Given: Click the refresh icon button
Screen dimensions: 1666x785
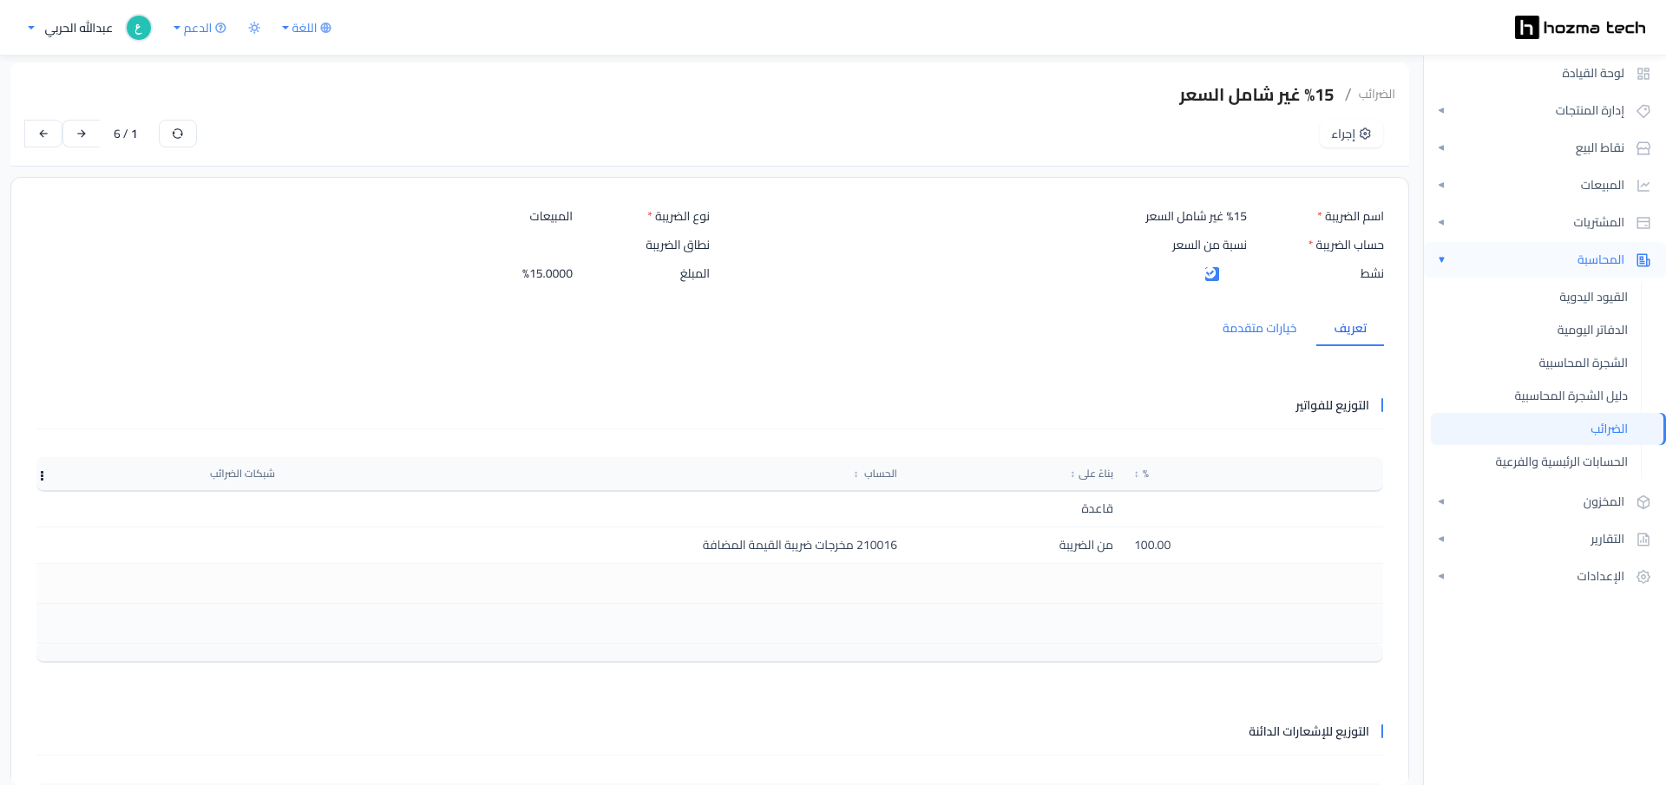Looking at the screenshot, I should tap(178, 134).
